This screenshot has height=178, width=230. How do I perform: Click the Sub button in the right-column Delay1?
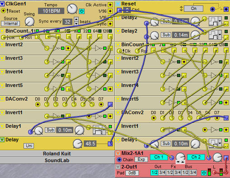tap(166, 144)
